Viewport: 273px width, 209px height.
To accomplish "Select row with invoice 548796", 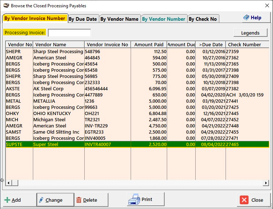I will point(137,52).
